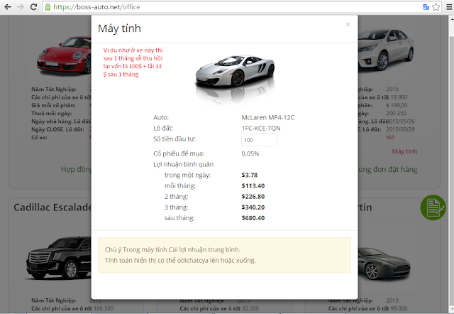This screenshot has width=454, height=314.
Task: Click the 0.05% share value
Action: click(x=250, y=153)
